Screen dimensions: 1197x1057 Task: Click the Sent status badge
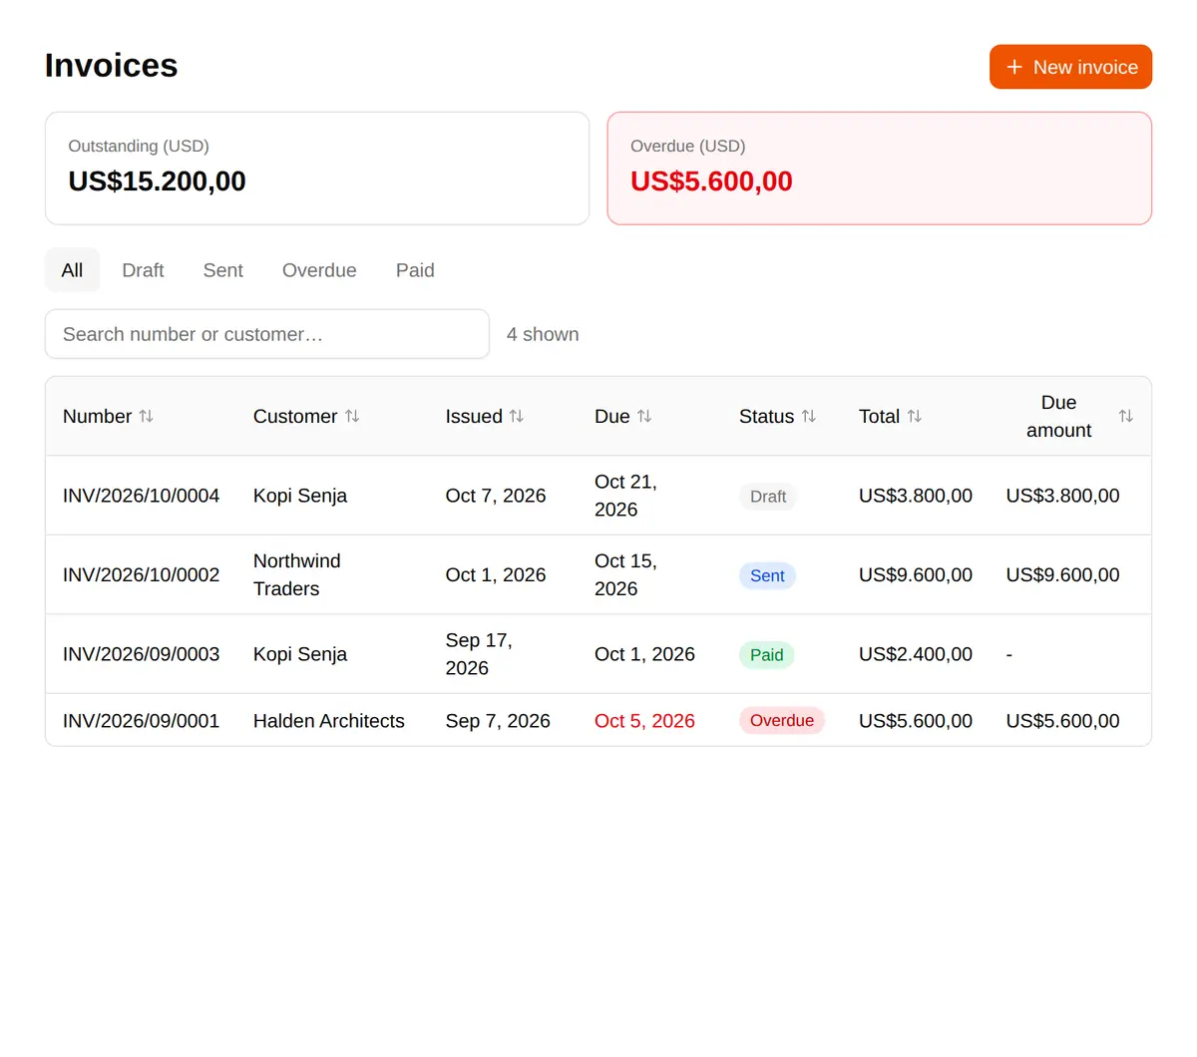tap(767, 575)
